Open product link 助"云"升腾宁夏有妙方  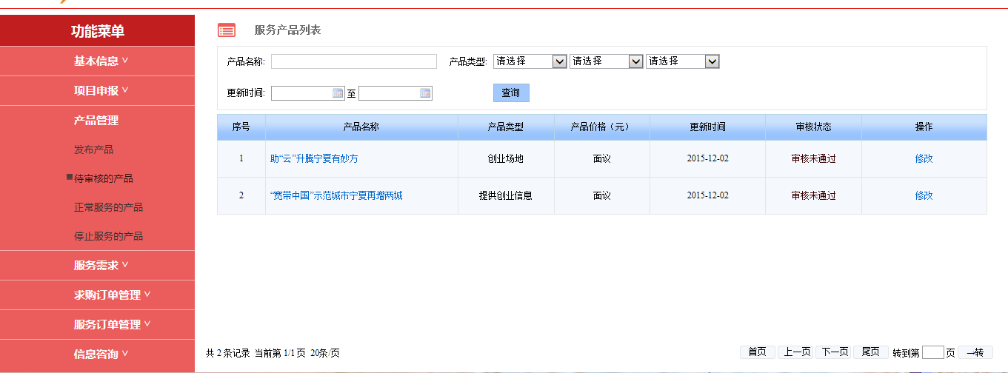pyautogui.click(x=314, y=158)
